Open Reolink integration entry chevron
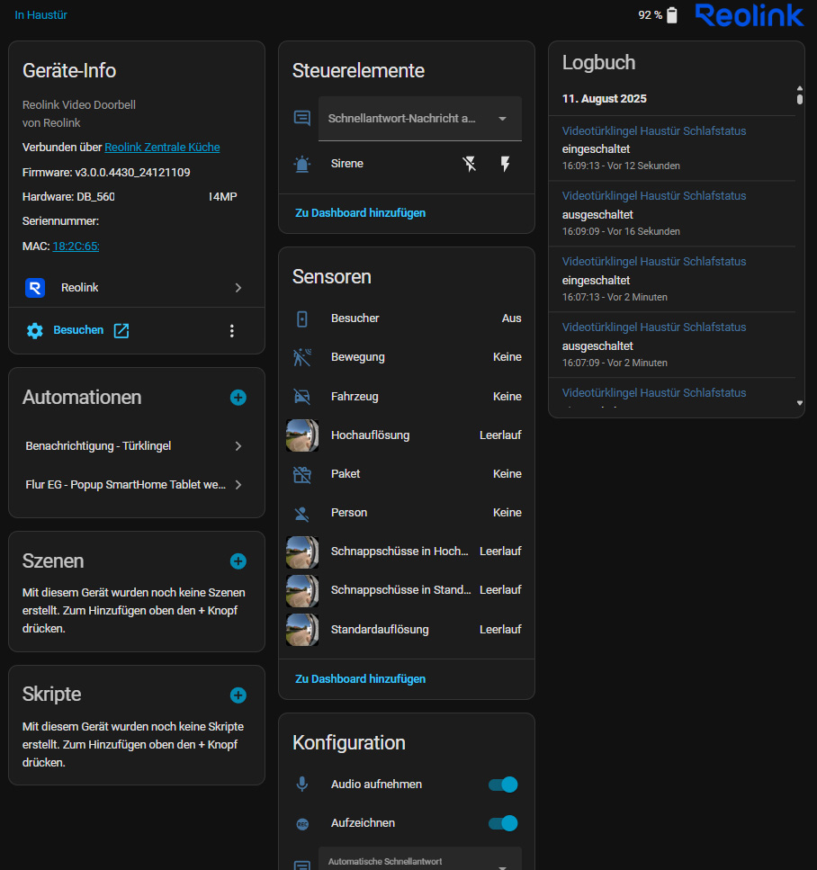Screen dimensions: 817x870 [238, 287]
